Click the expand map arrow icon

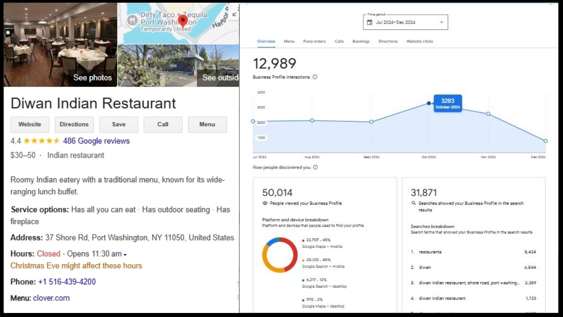point(234,14)
